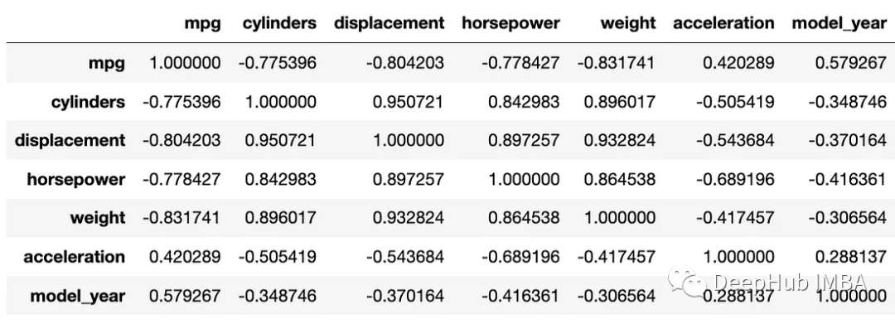Click the horsepower row label
The image size is (895, 324).
[x=76, y=179]
